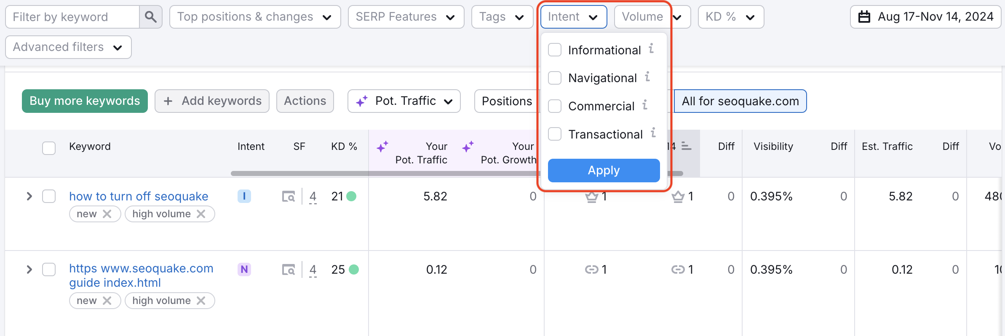Click the 'Buy more keywords' button
This screenshot has height=336, width=1005.
click(x=85, y=101)
